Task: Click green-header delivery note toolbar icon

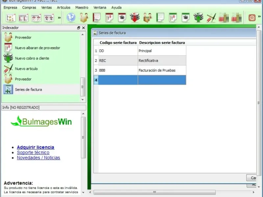Action: (173, 18)
